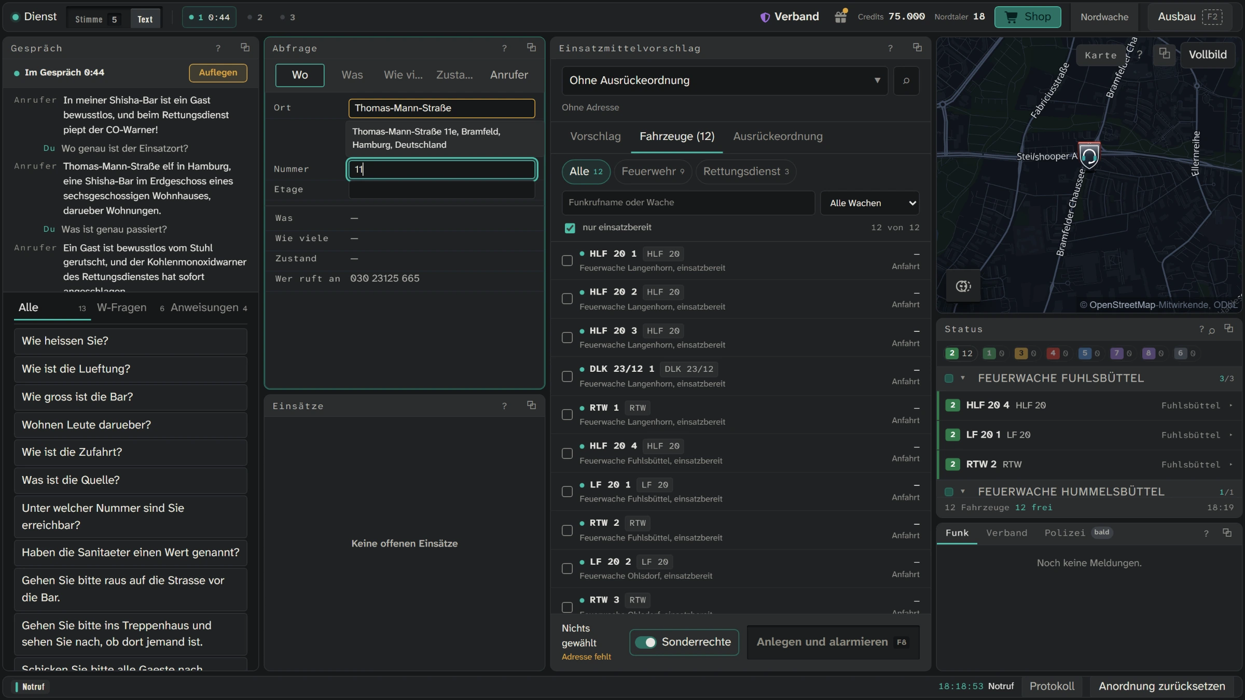The image size is (1245, 700).
Task: Hang up with the Auflegen button
Action: point(218,73)
